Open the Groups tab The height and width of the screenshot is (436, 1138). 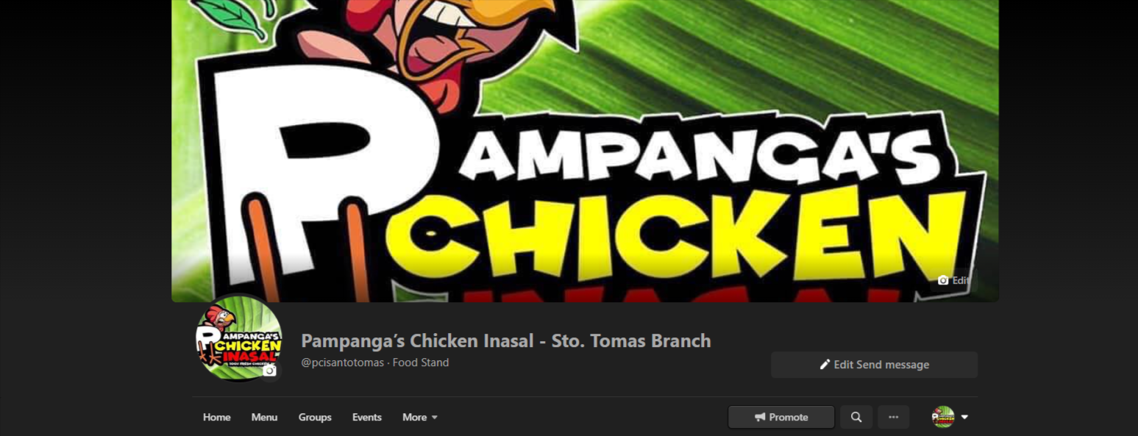(315, 417)
